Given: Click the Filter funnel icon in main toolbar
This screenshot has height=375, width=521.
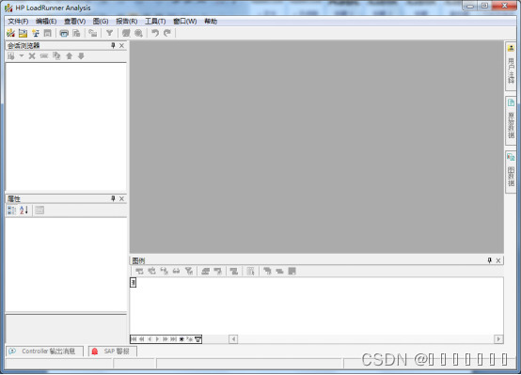Looking at the screenshot, I should [109, 33].
